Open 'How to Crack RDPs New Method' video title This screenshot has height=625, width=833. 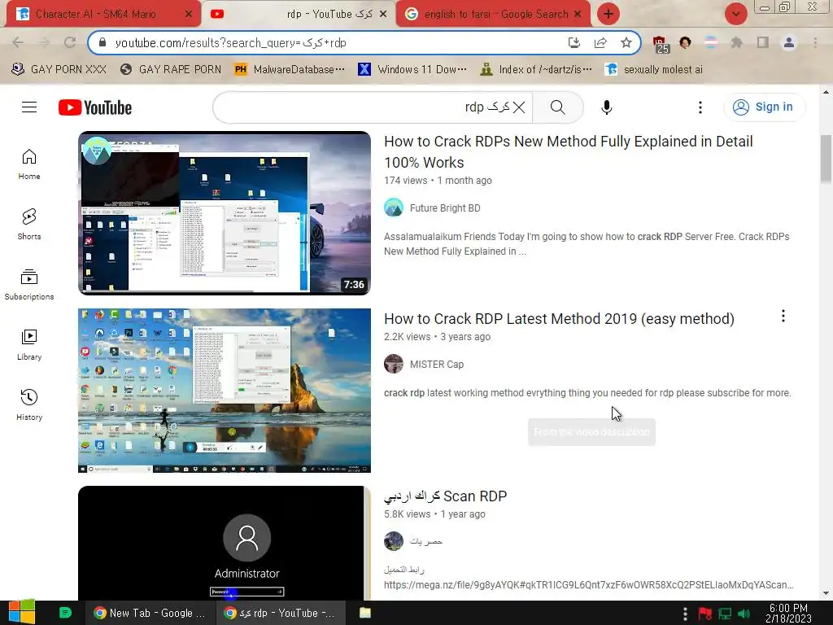pos(569,152)
